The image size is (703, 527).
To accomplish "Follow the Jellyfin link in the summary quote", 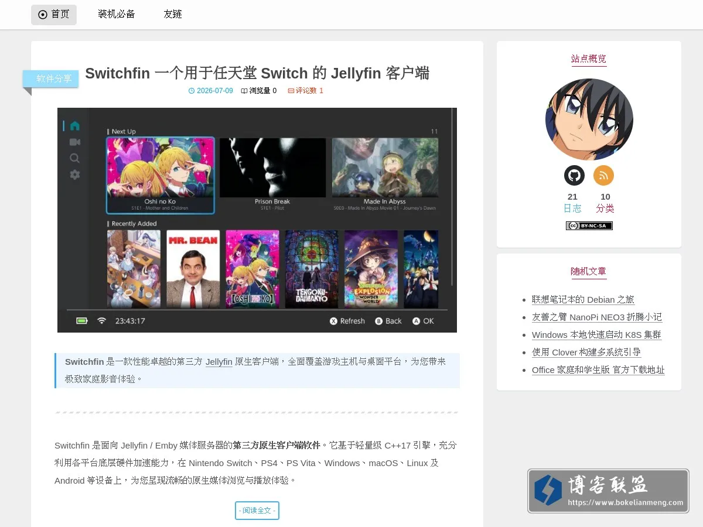I will pyautogui.click(x=219, y=362).
